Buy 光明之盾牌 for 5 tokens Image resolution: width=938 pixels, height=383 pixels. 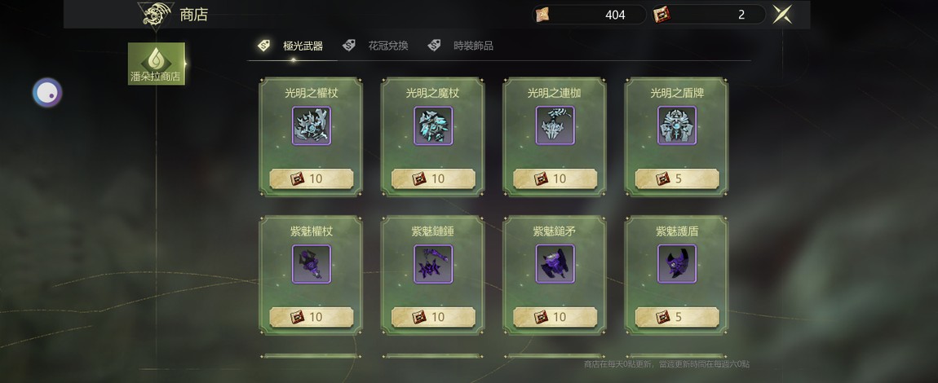point(677,178)
